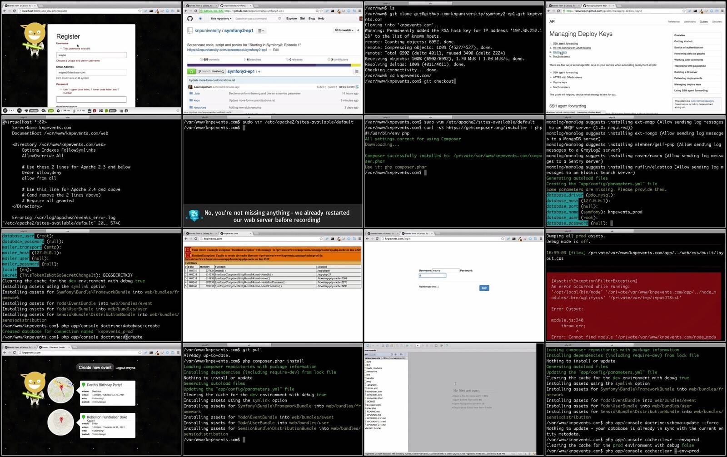Reload the localhost register page
Image resolution: width=727 pixels, height=457 pixels.
[x=15, y=11]
